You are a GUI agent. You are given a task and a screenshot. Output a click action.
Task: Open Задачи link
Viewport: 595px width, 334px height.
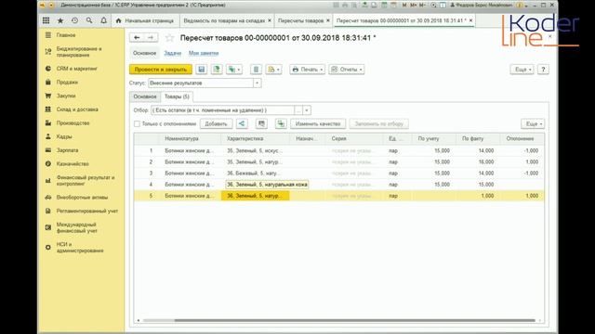(173, 53)
